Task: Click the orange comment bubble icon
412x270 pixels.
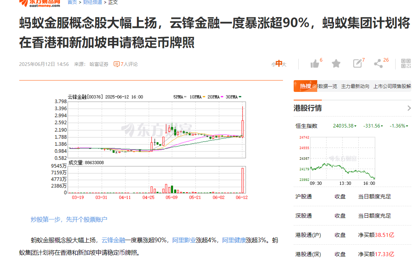Action: 117,64
